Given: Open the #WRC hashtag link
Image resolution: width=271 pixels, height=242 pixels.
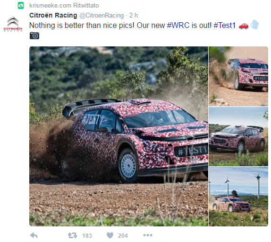Looking at the screenshot, I should pyautogui.click(x=178, y=25).
